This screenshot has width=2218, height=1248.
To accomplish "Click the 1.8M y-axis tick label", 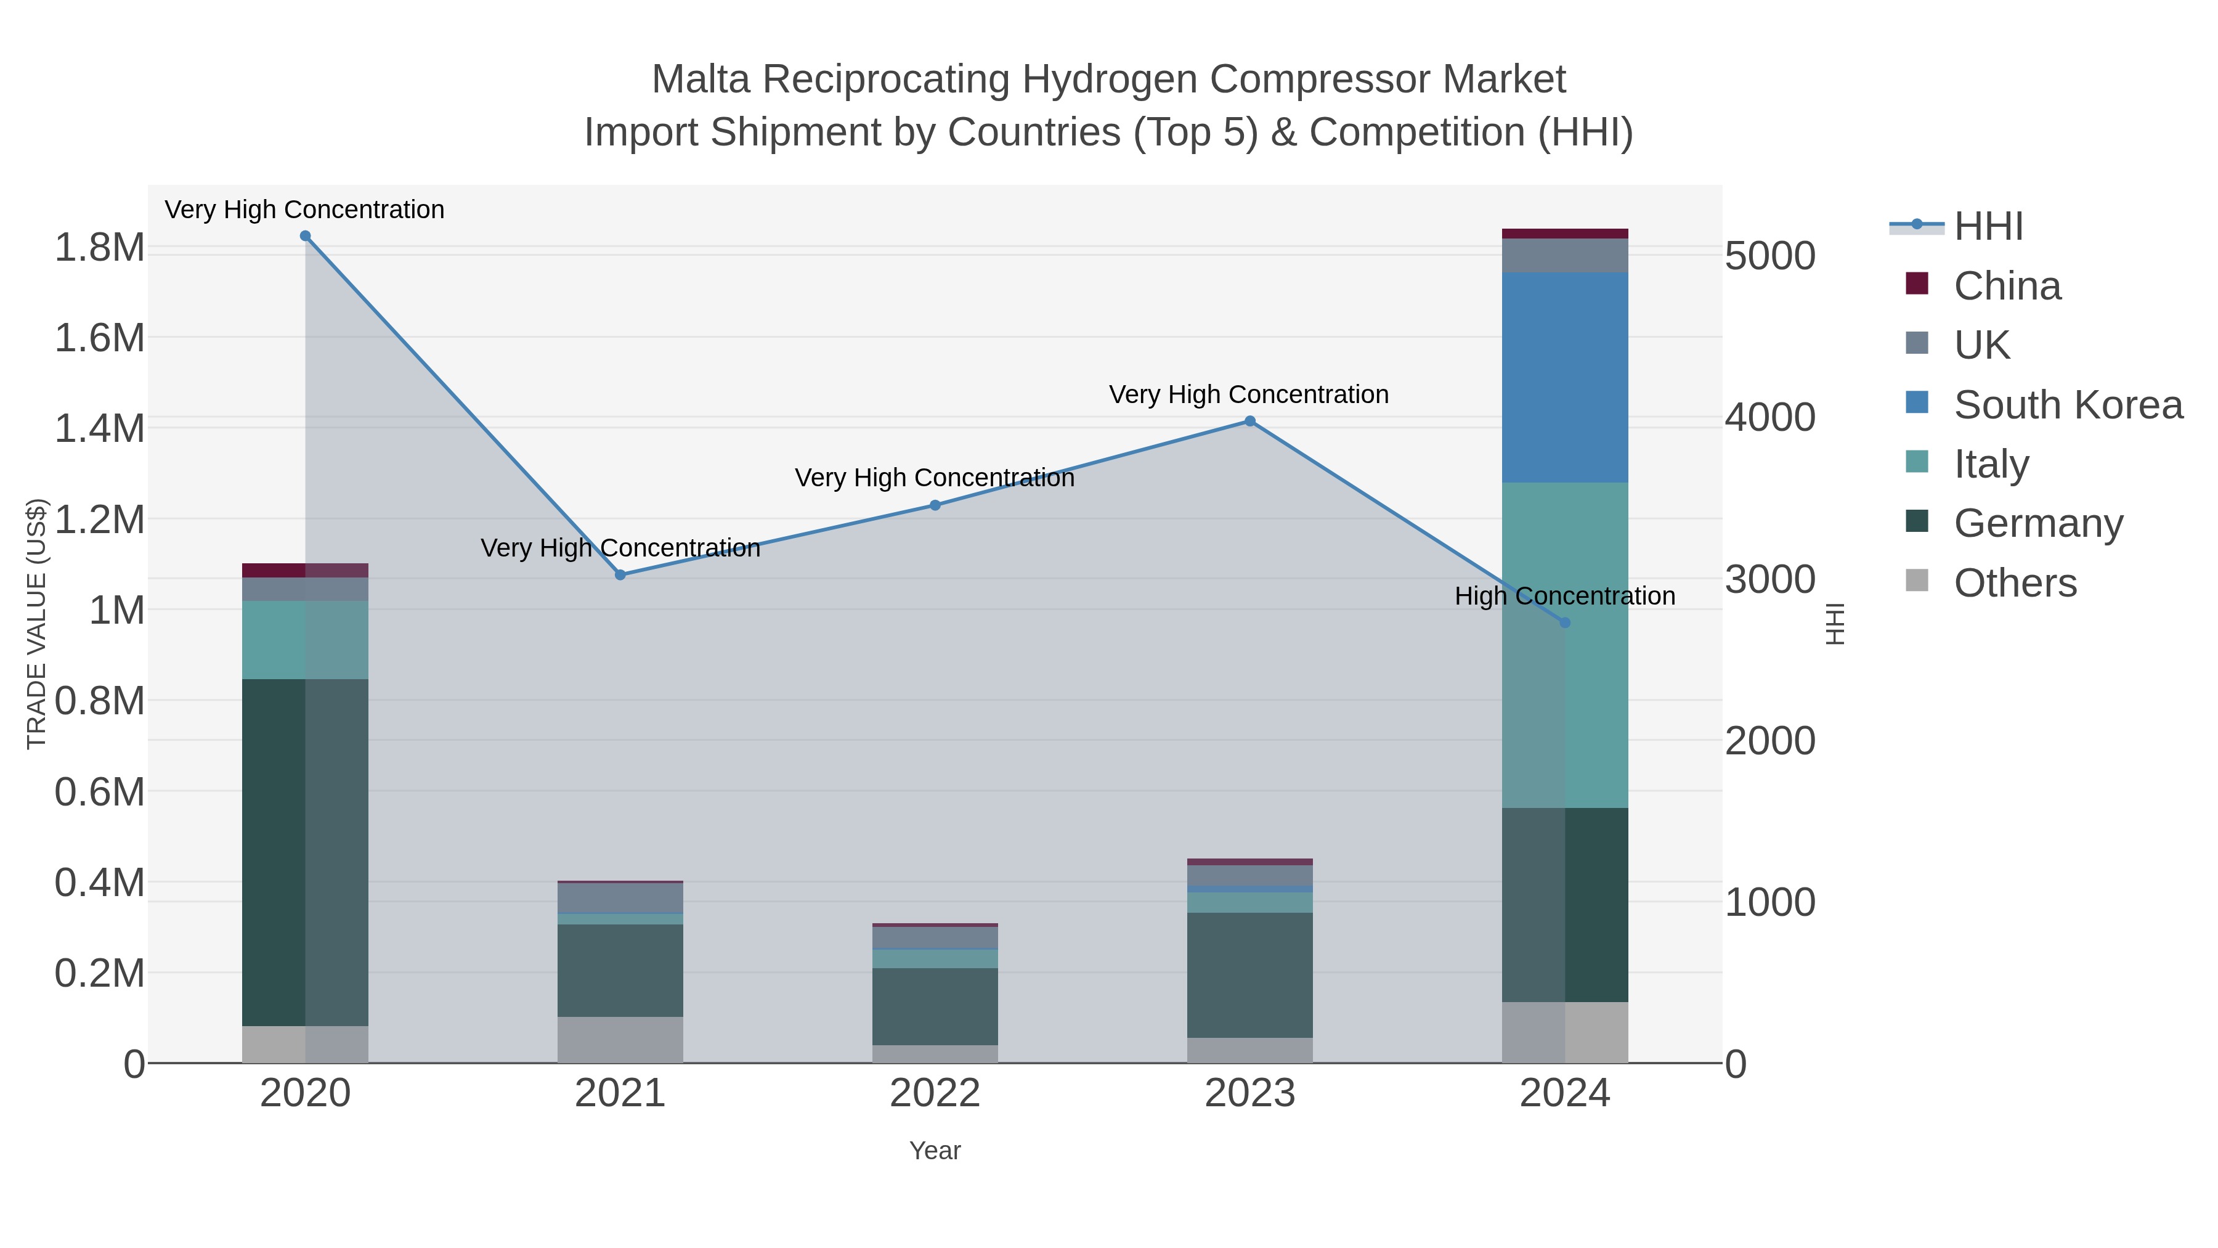I will point(100,248).
